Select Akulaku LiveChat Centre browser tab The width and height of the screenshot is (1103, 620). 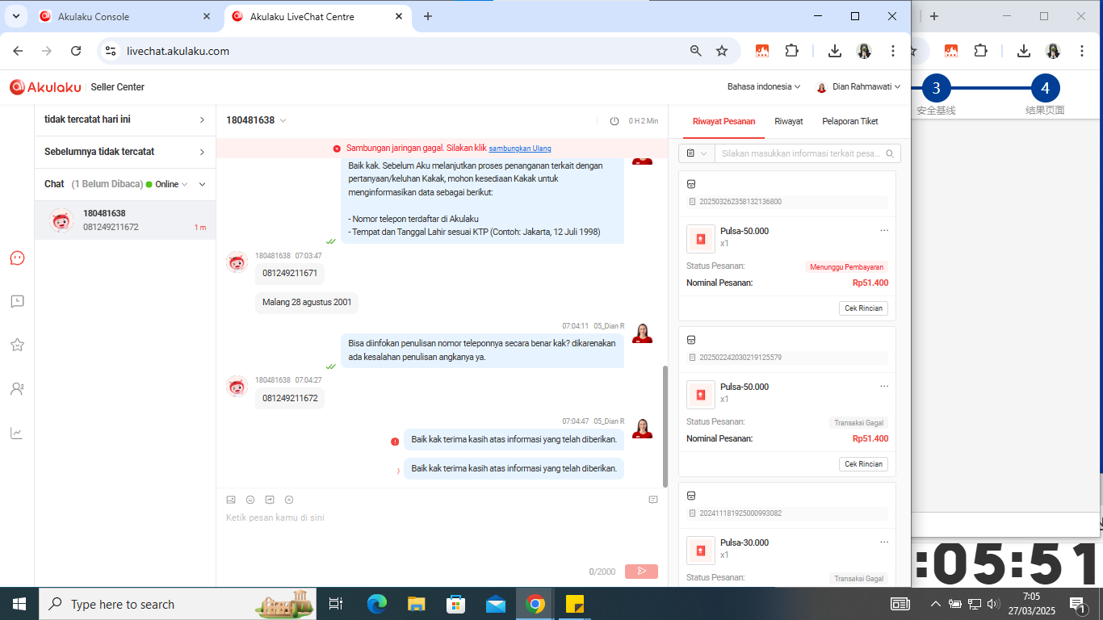[317, 16]
